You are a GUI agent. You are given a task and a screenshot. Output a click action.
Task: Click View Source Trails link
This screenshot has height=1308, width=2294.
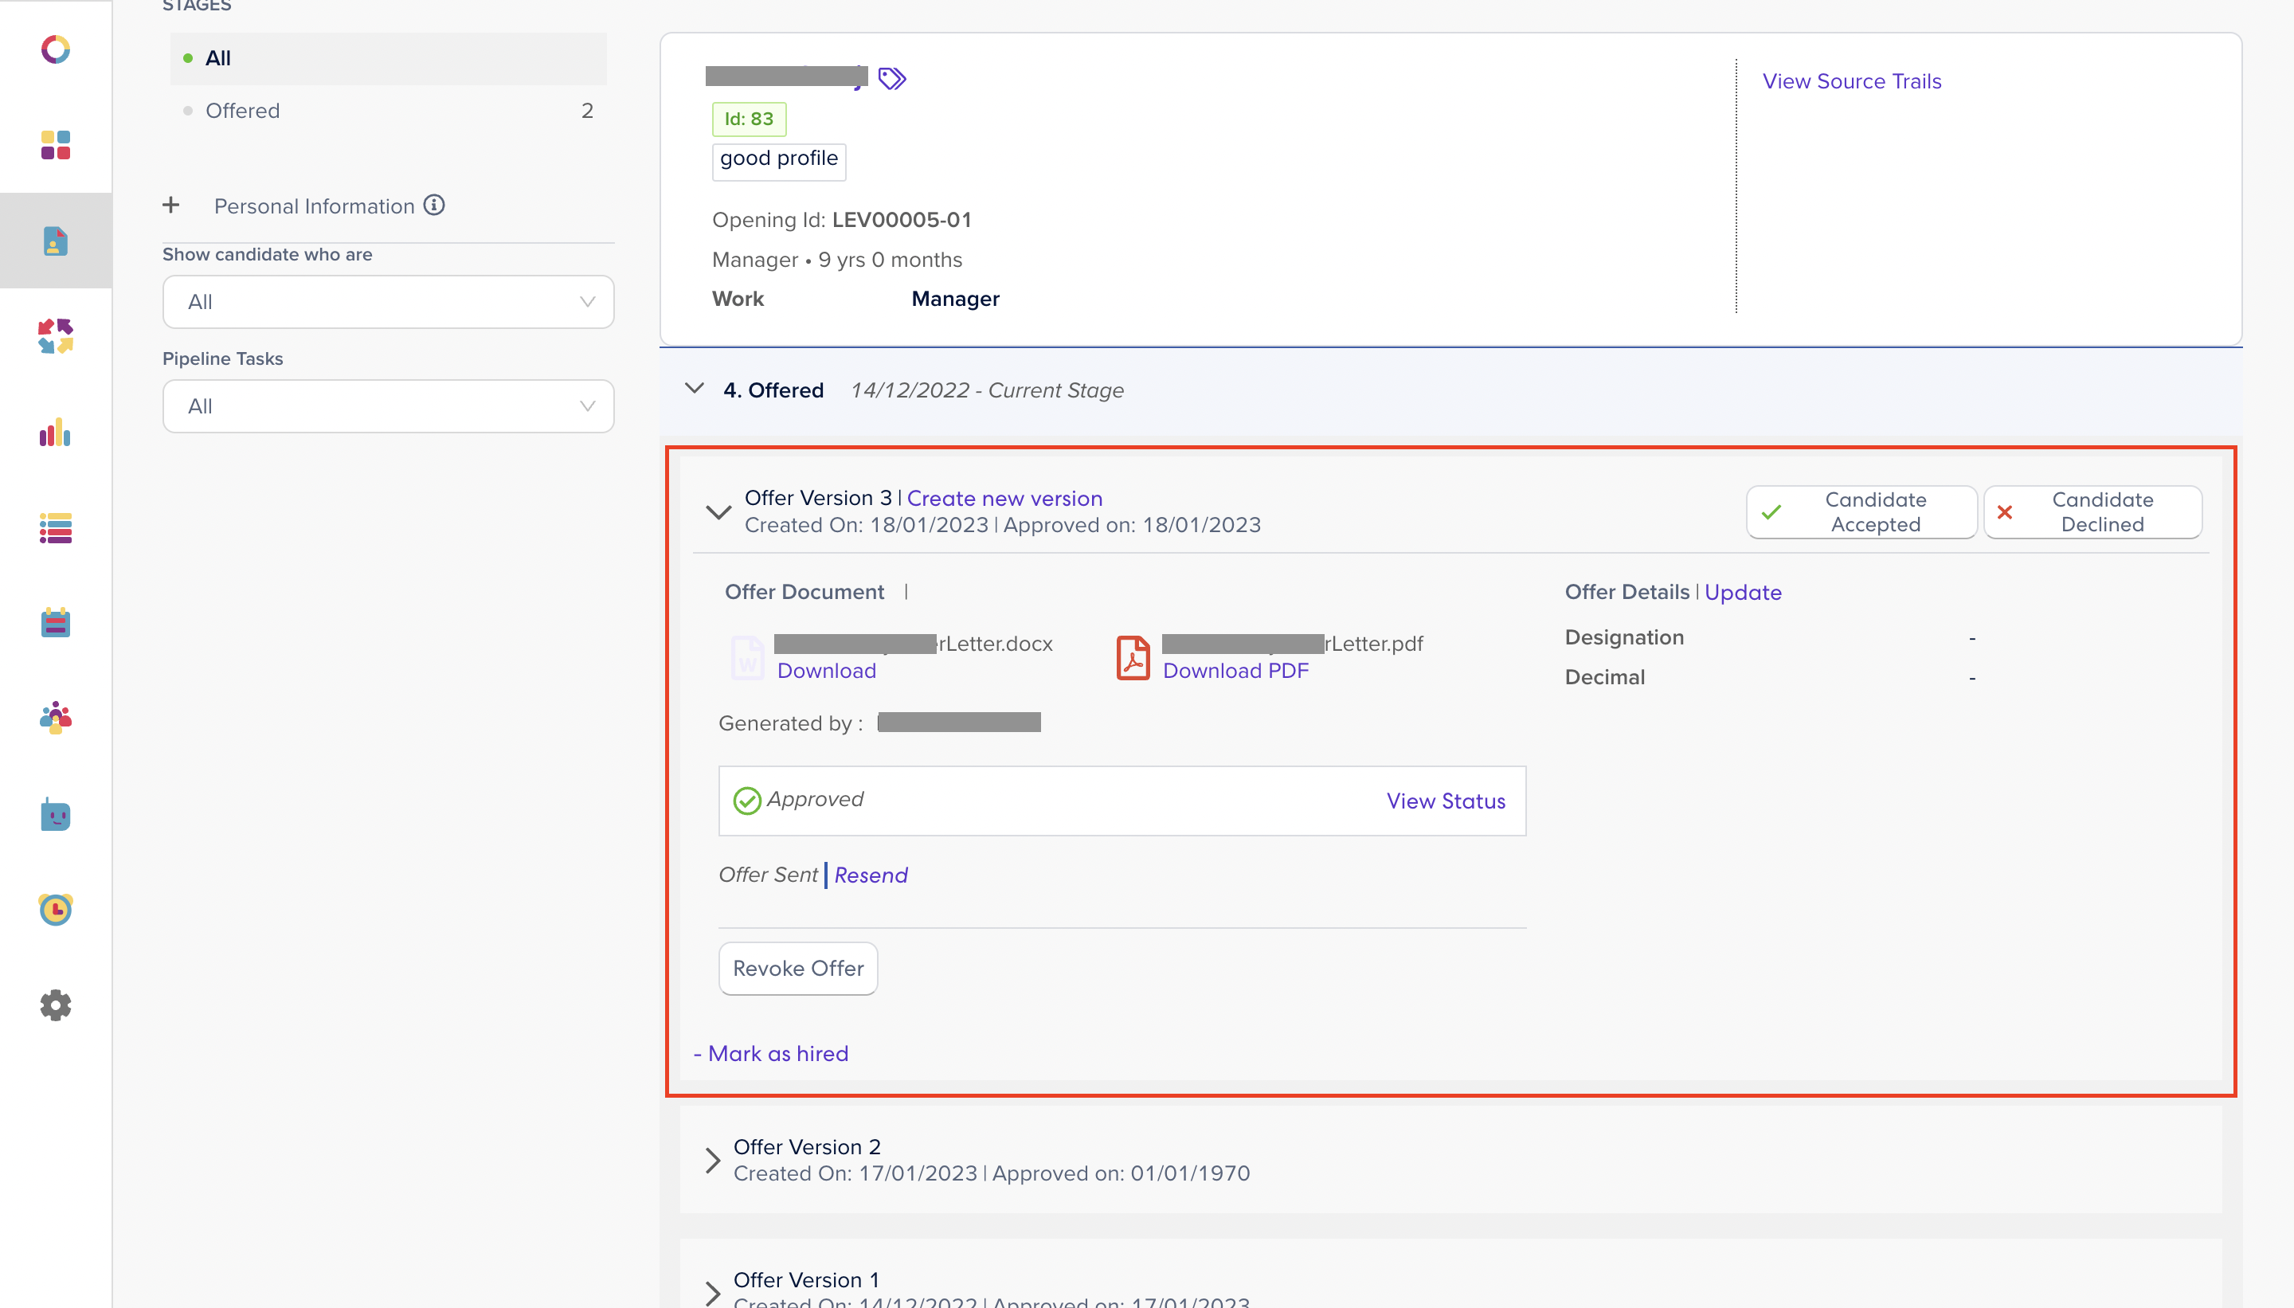click(x=1851, y=82)
